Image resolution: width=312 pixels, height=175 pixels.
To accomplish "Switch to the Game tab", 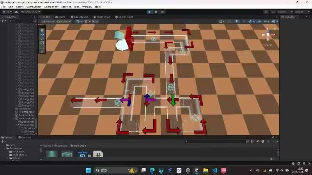I will click(60, 17).
